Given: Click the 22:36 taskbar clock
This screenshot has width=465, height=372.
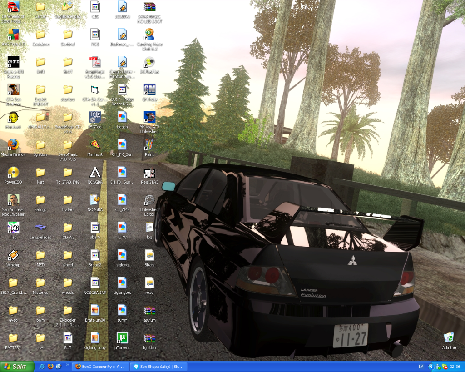Looking at the screenshot, I should click(455, 367).
